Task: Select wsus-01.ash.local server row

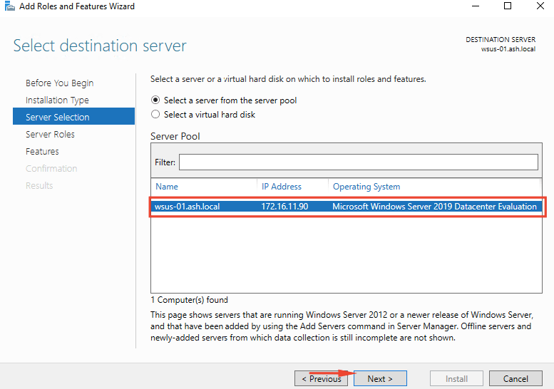Action: point(347,207)
